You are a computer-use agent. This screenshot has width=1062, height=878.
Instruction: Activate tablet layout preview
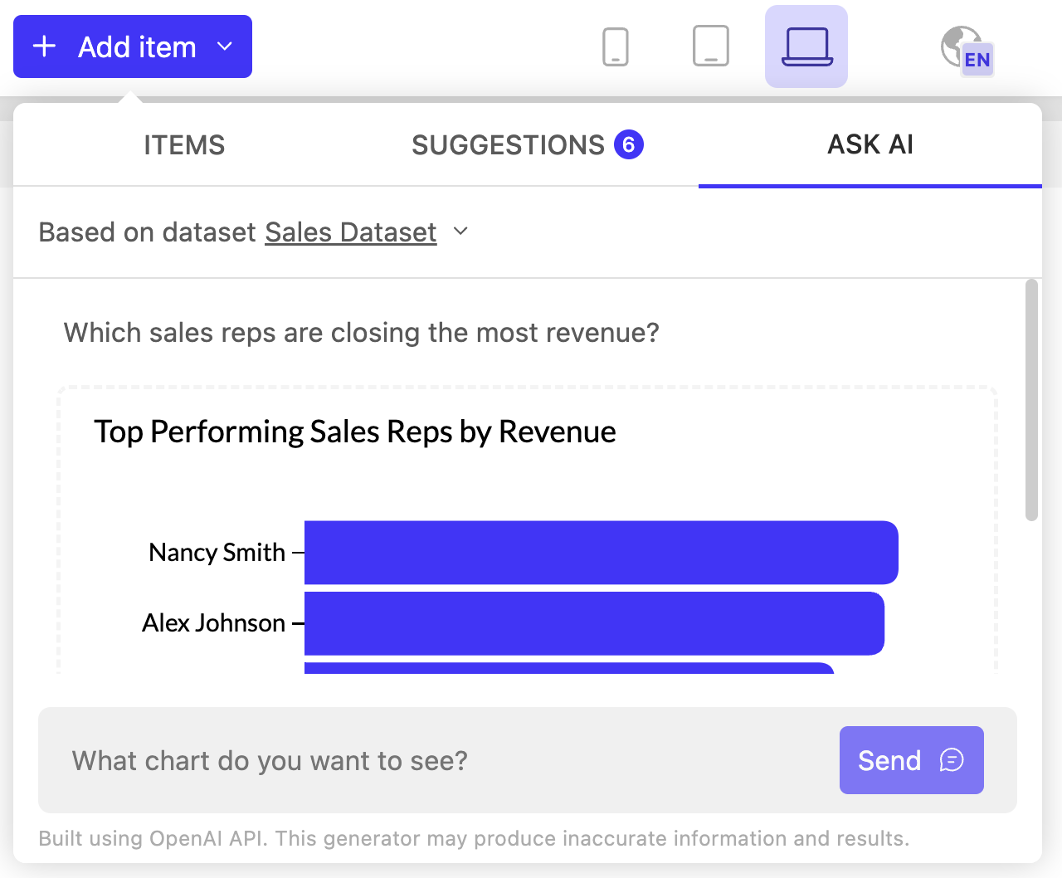coord(710,46)
